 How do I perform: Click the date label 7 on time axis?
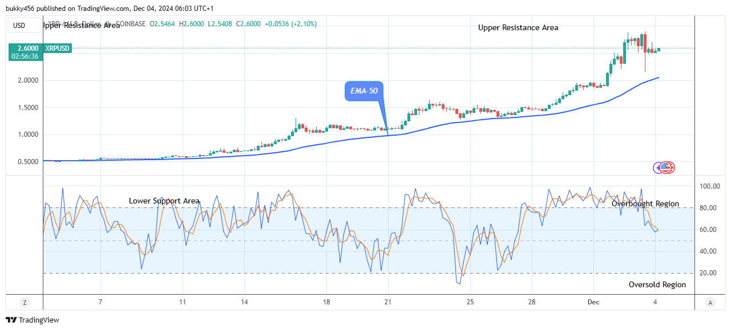coord(100,302)
